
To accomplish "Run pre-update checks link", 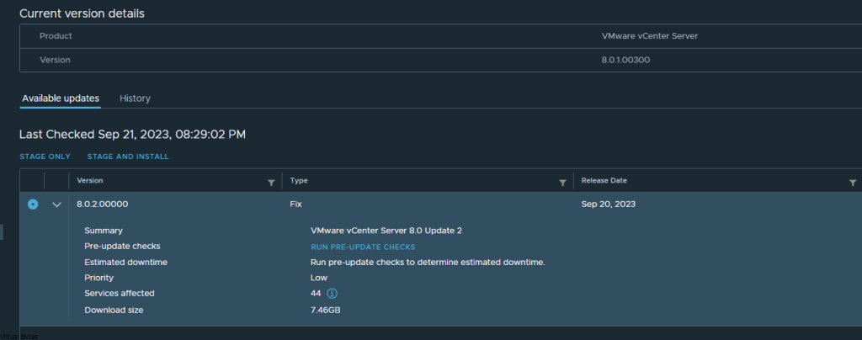I will pos(363,247).
